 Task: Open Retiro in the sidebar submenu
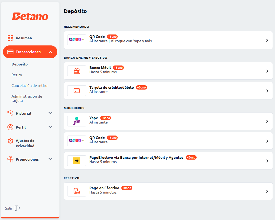click(17, 75)
